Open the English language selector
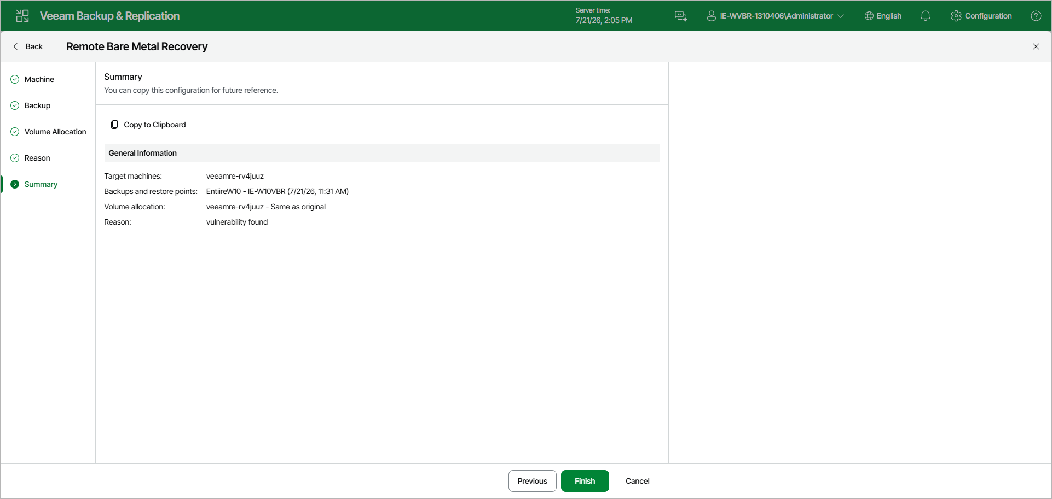 pos(883,16)
